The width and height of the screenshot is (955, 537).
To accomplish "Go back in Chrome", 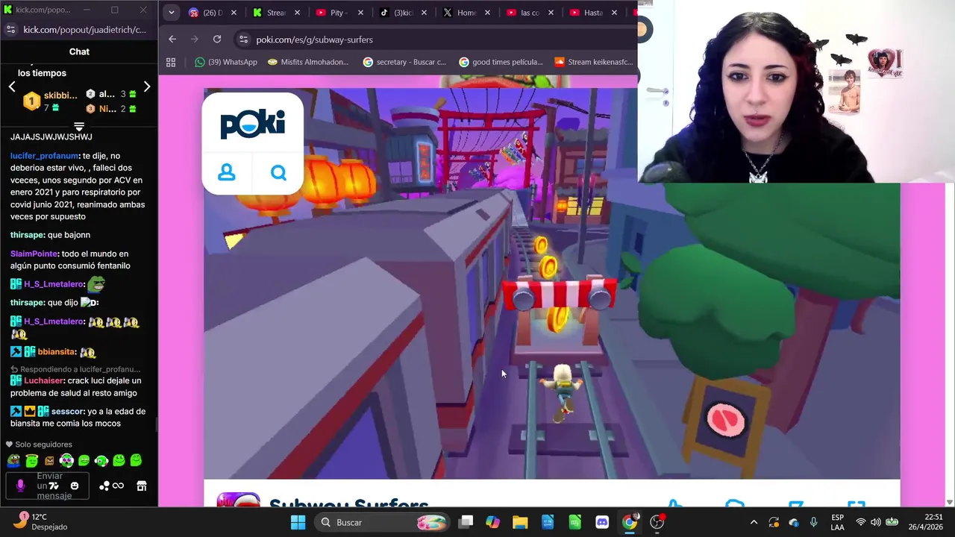I will [x=172, y=39].
